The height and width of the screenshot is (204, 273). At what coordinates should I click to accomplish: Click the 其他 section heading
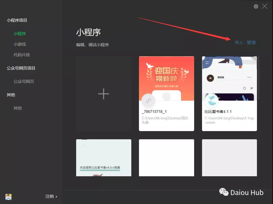[x=11, y=95]
